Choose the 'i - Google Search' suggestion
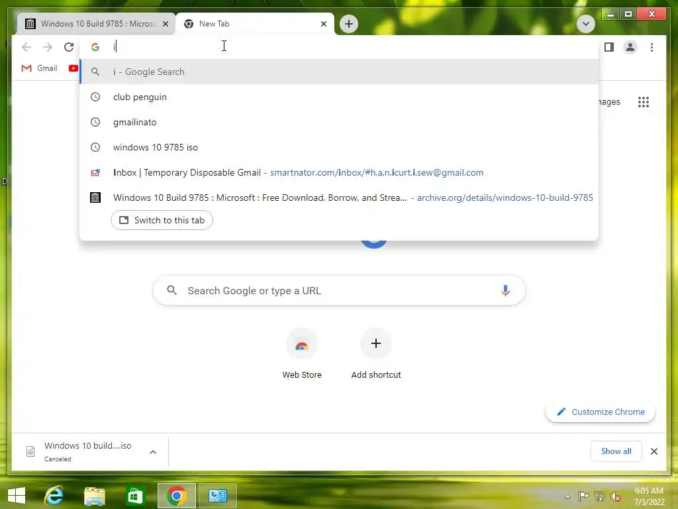The image size is (678, 509). tap(339, 72)
